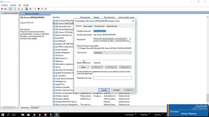The image size is (209, 117).
Task: Pause the service using the toolbar pause icon
Action: point(42,9)
